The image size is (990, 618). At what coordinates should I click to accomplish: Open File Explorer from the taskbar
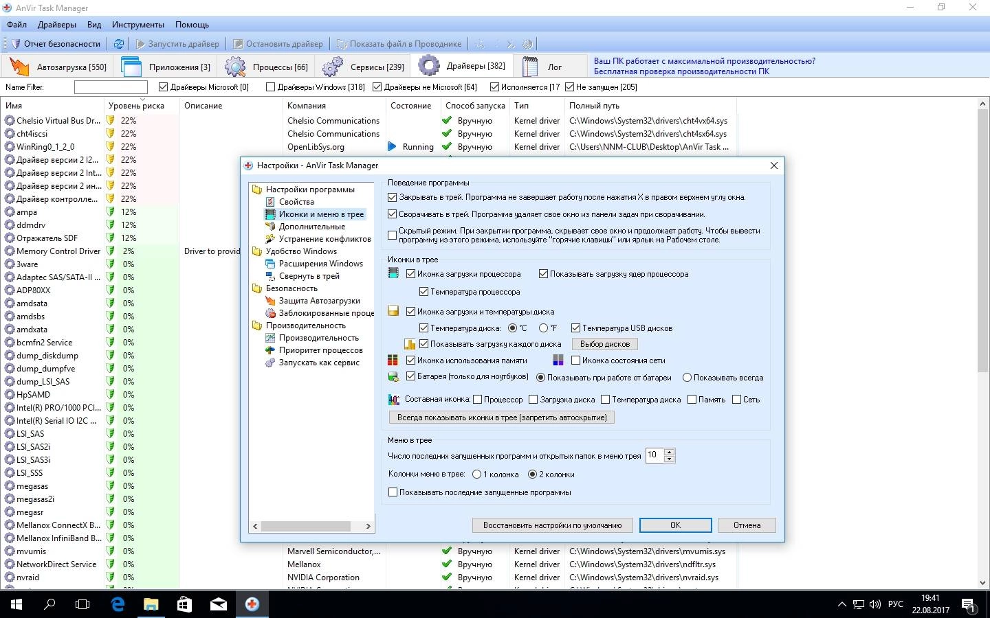pyautogui.click(x=151, y=604)
